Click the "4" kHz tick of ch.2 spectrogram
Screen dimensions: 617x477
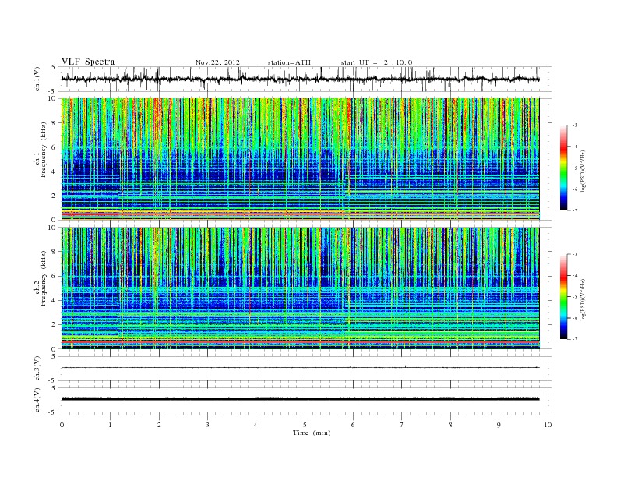pyautogui.click(x=54, y=301)
